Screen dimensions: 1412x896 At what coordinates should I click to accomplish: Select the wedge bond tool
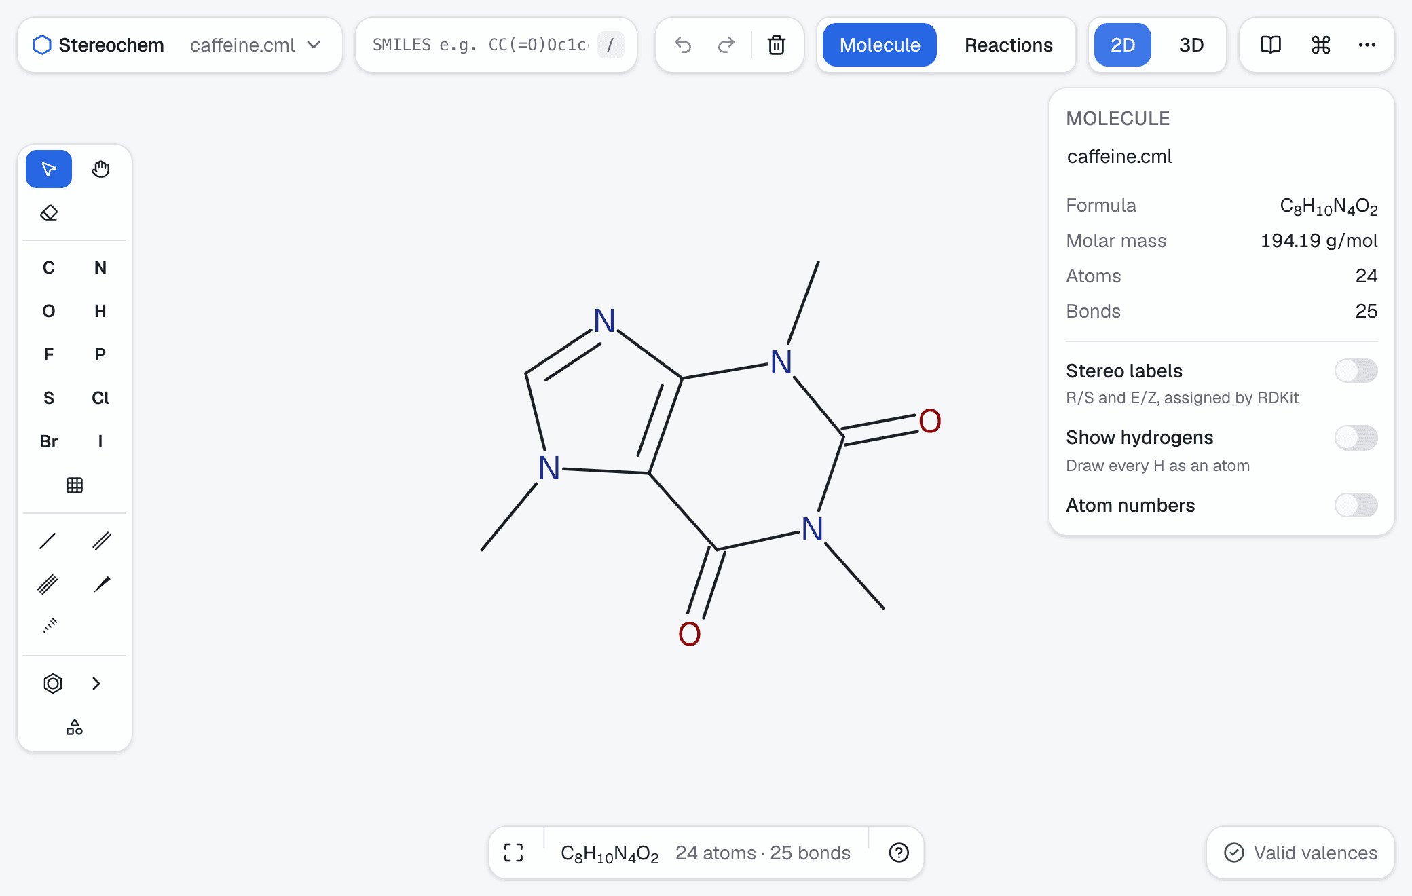[100, 584]
